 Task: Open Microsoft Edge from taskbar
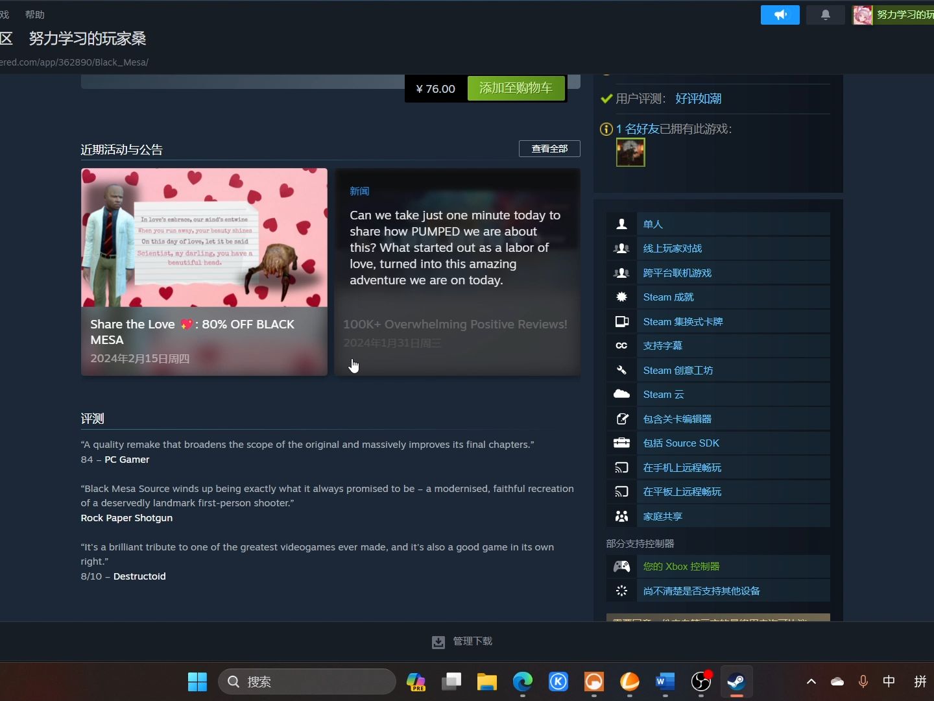point(523,682)
